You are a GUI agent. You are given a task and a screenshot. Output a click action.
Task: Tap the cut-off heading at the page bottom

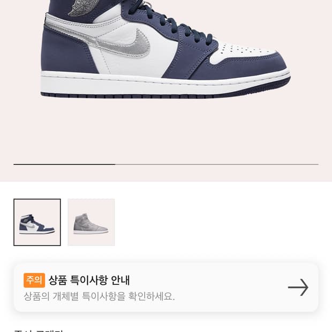tap(38, 330)
